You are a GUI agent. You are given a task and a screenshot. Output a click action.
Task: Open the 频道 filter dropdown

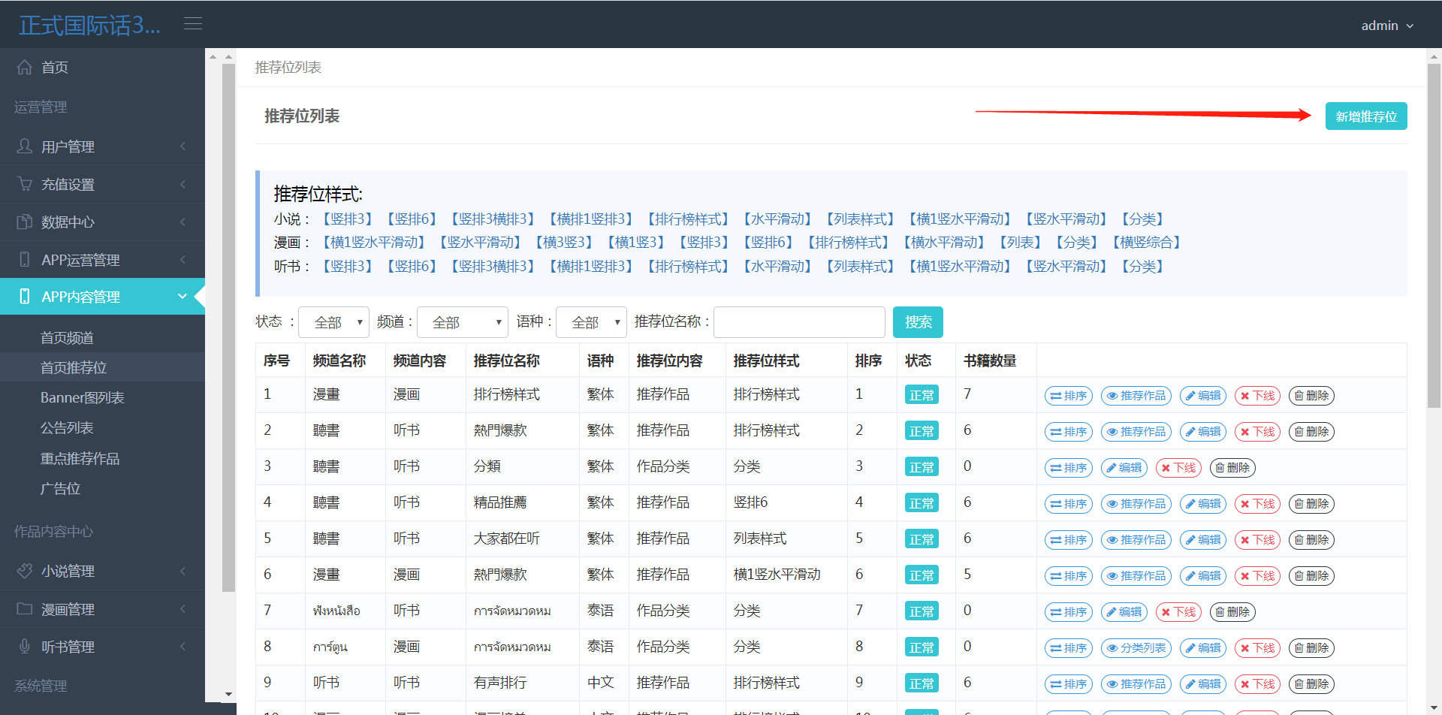coord(462,322)
